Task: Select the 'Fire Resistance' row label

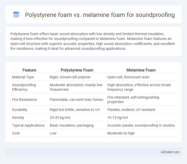Action: coord(25,100)
